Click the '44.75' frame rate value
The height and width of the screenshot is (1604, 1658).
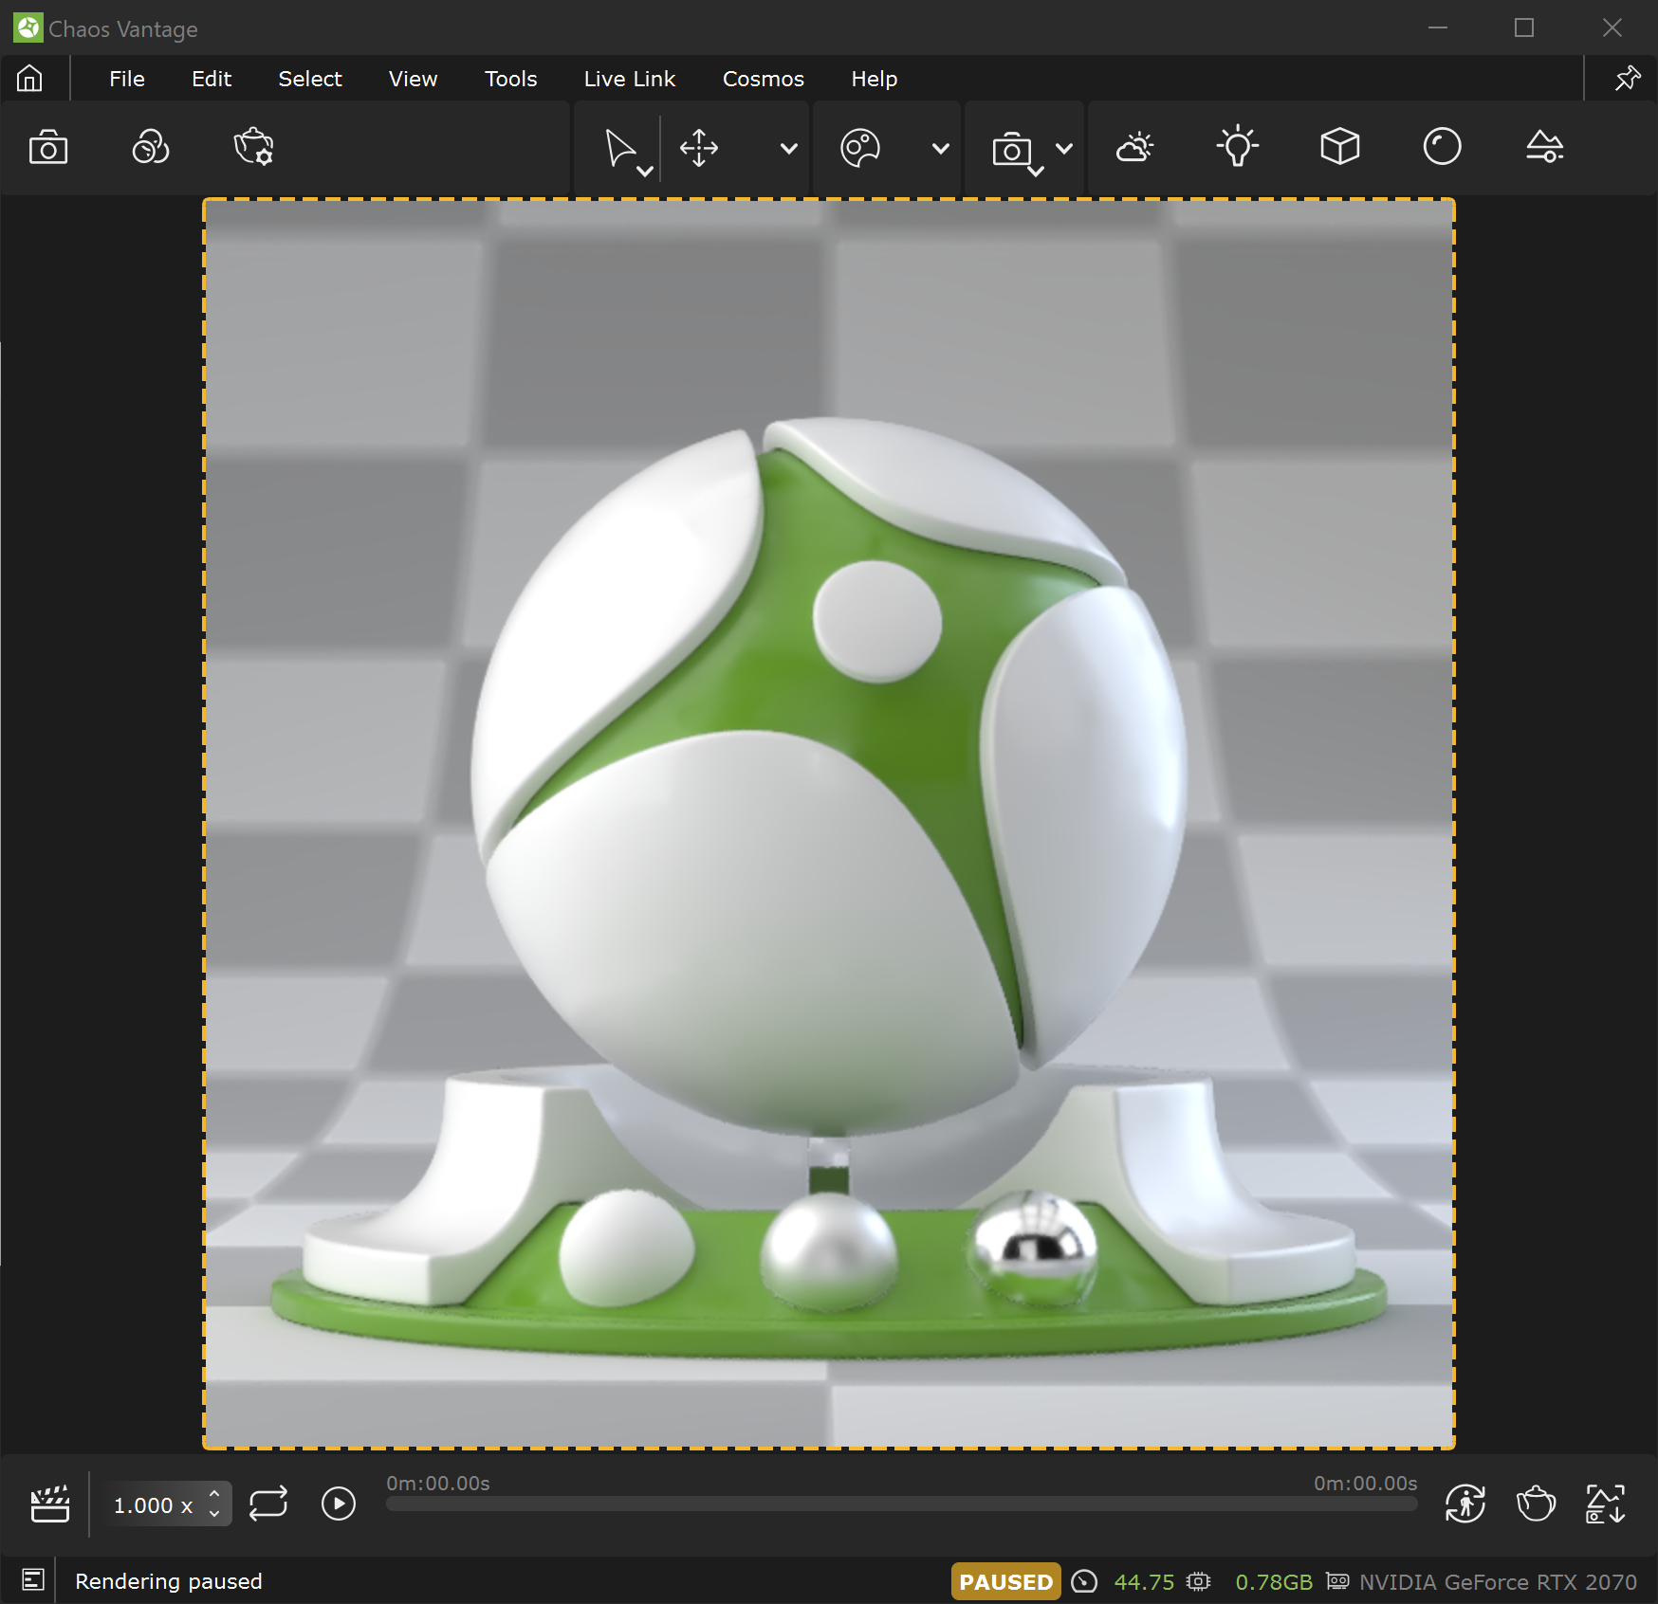(1144, 1582)
